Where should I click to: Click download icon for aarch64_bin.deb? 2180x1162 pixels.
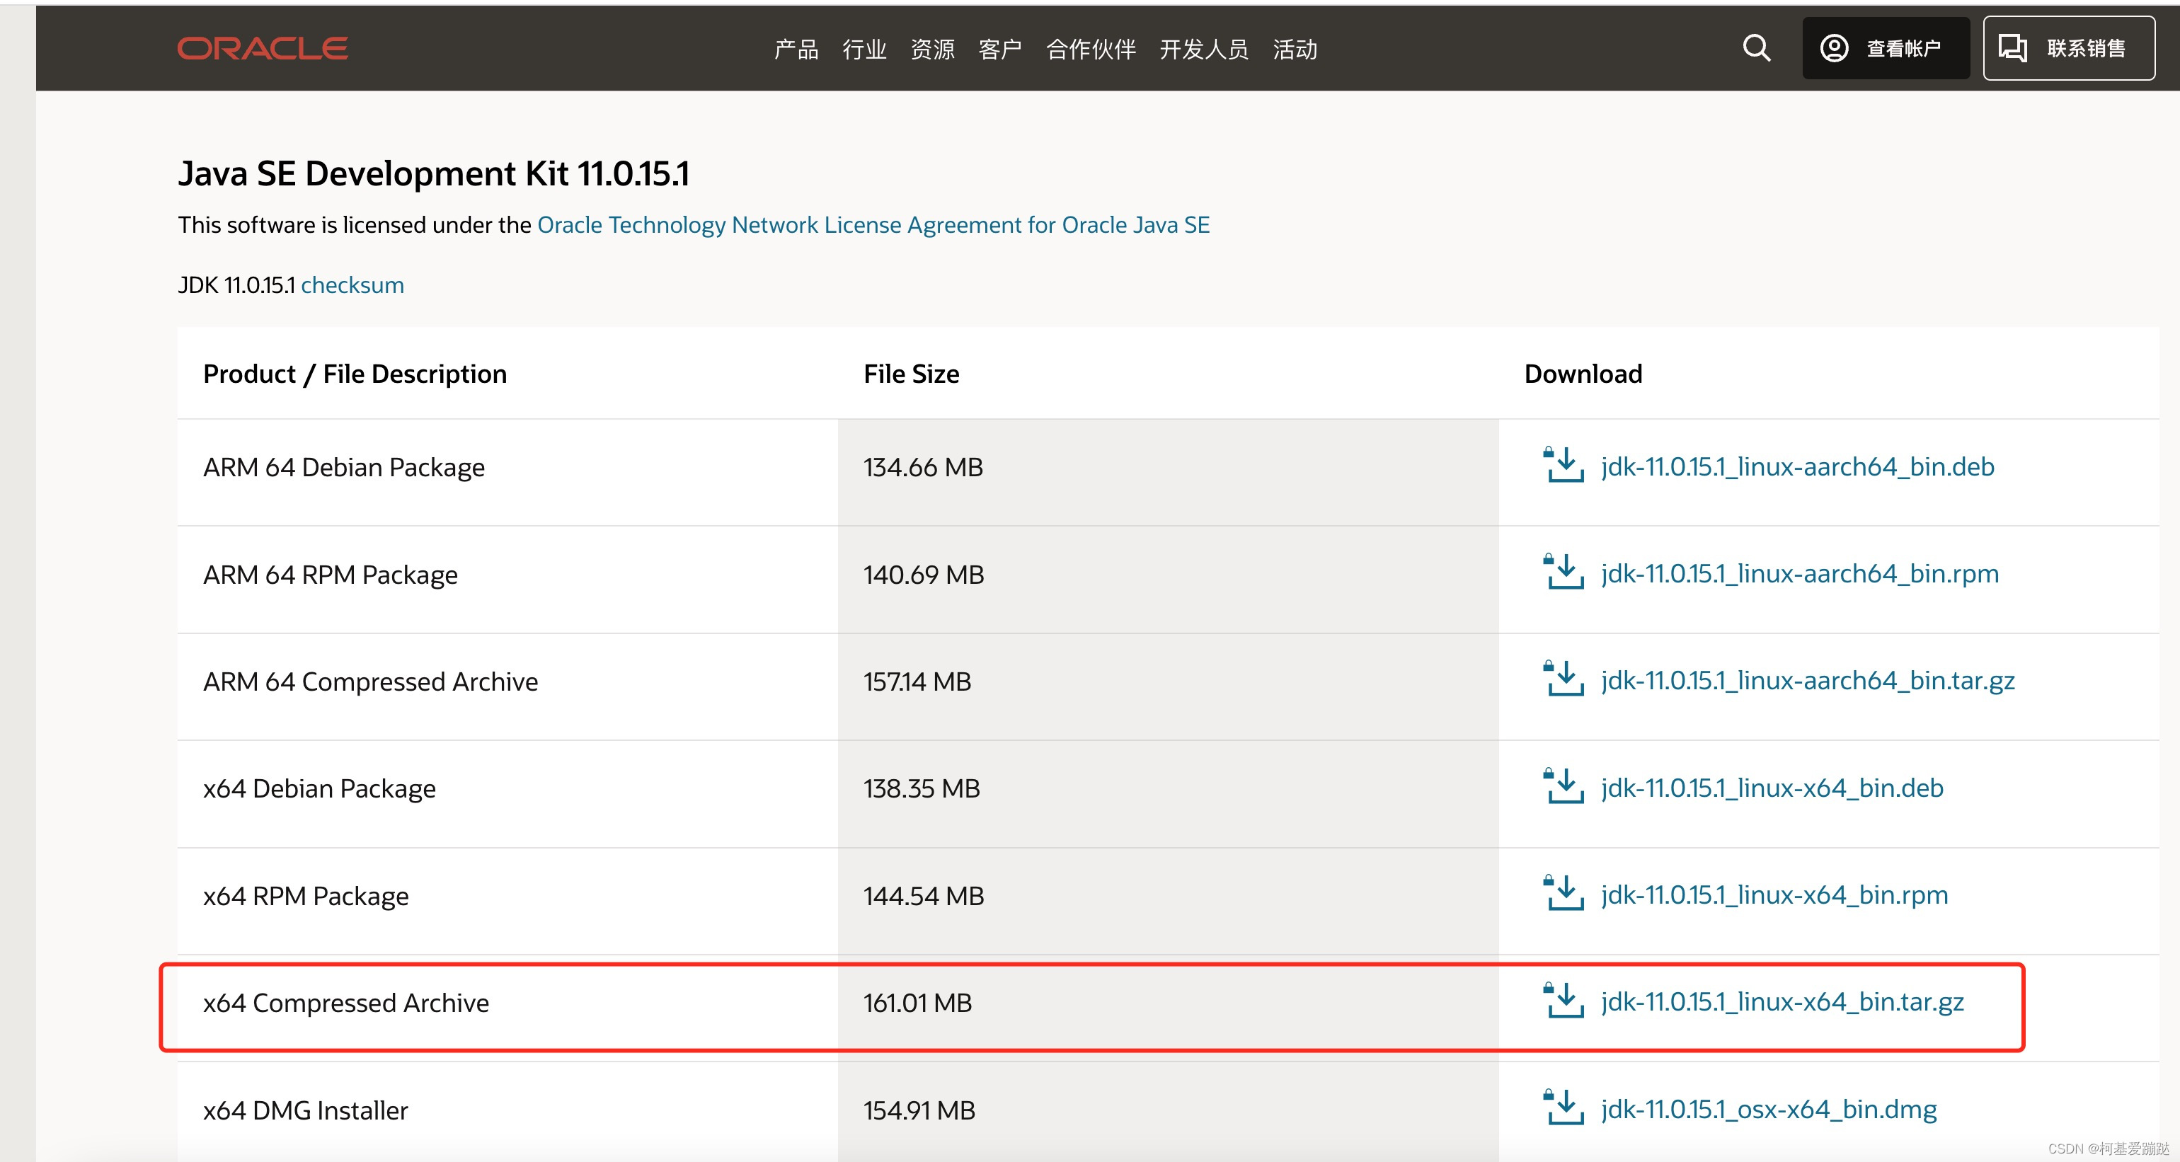(1563, 465)
